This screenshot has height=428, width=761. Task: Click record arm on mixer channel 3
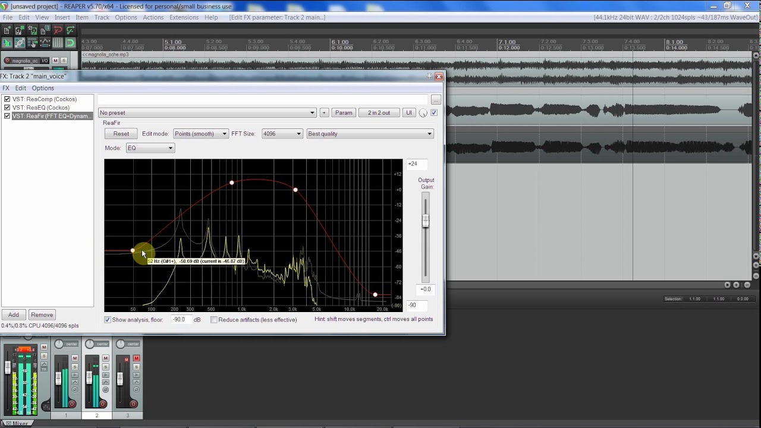point(133,404)
